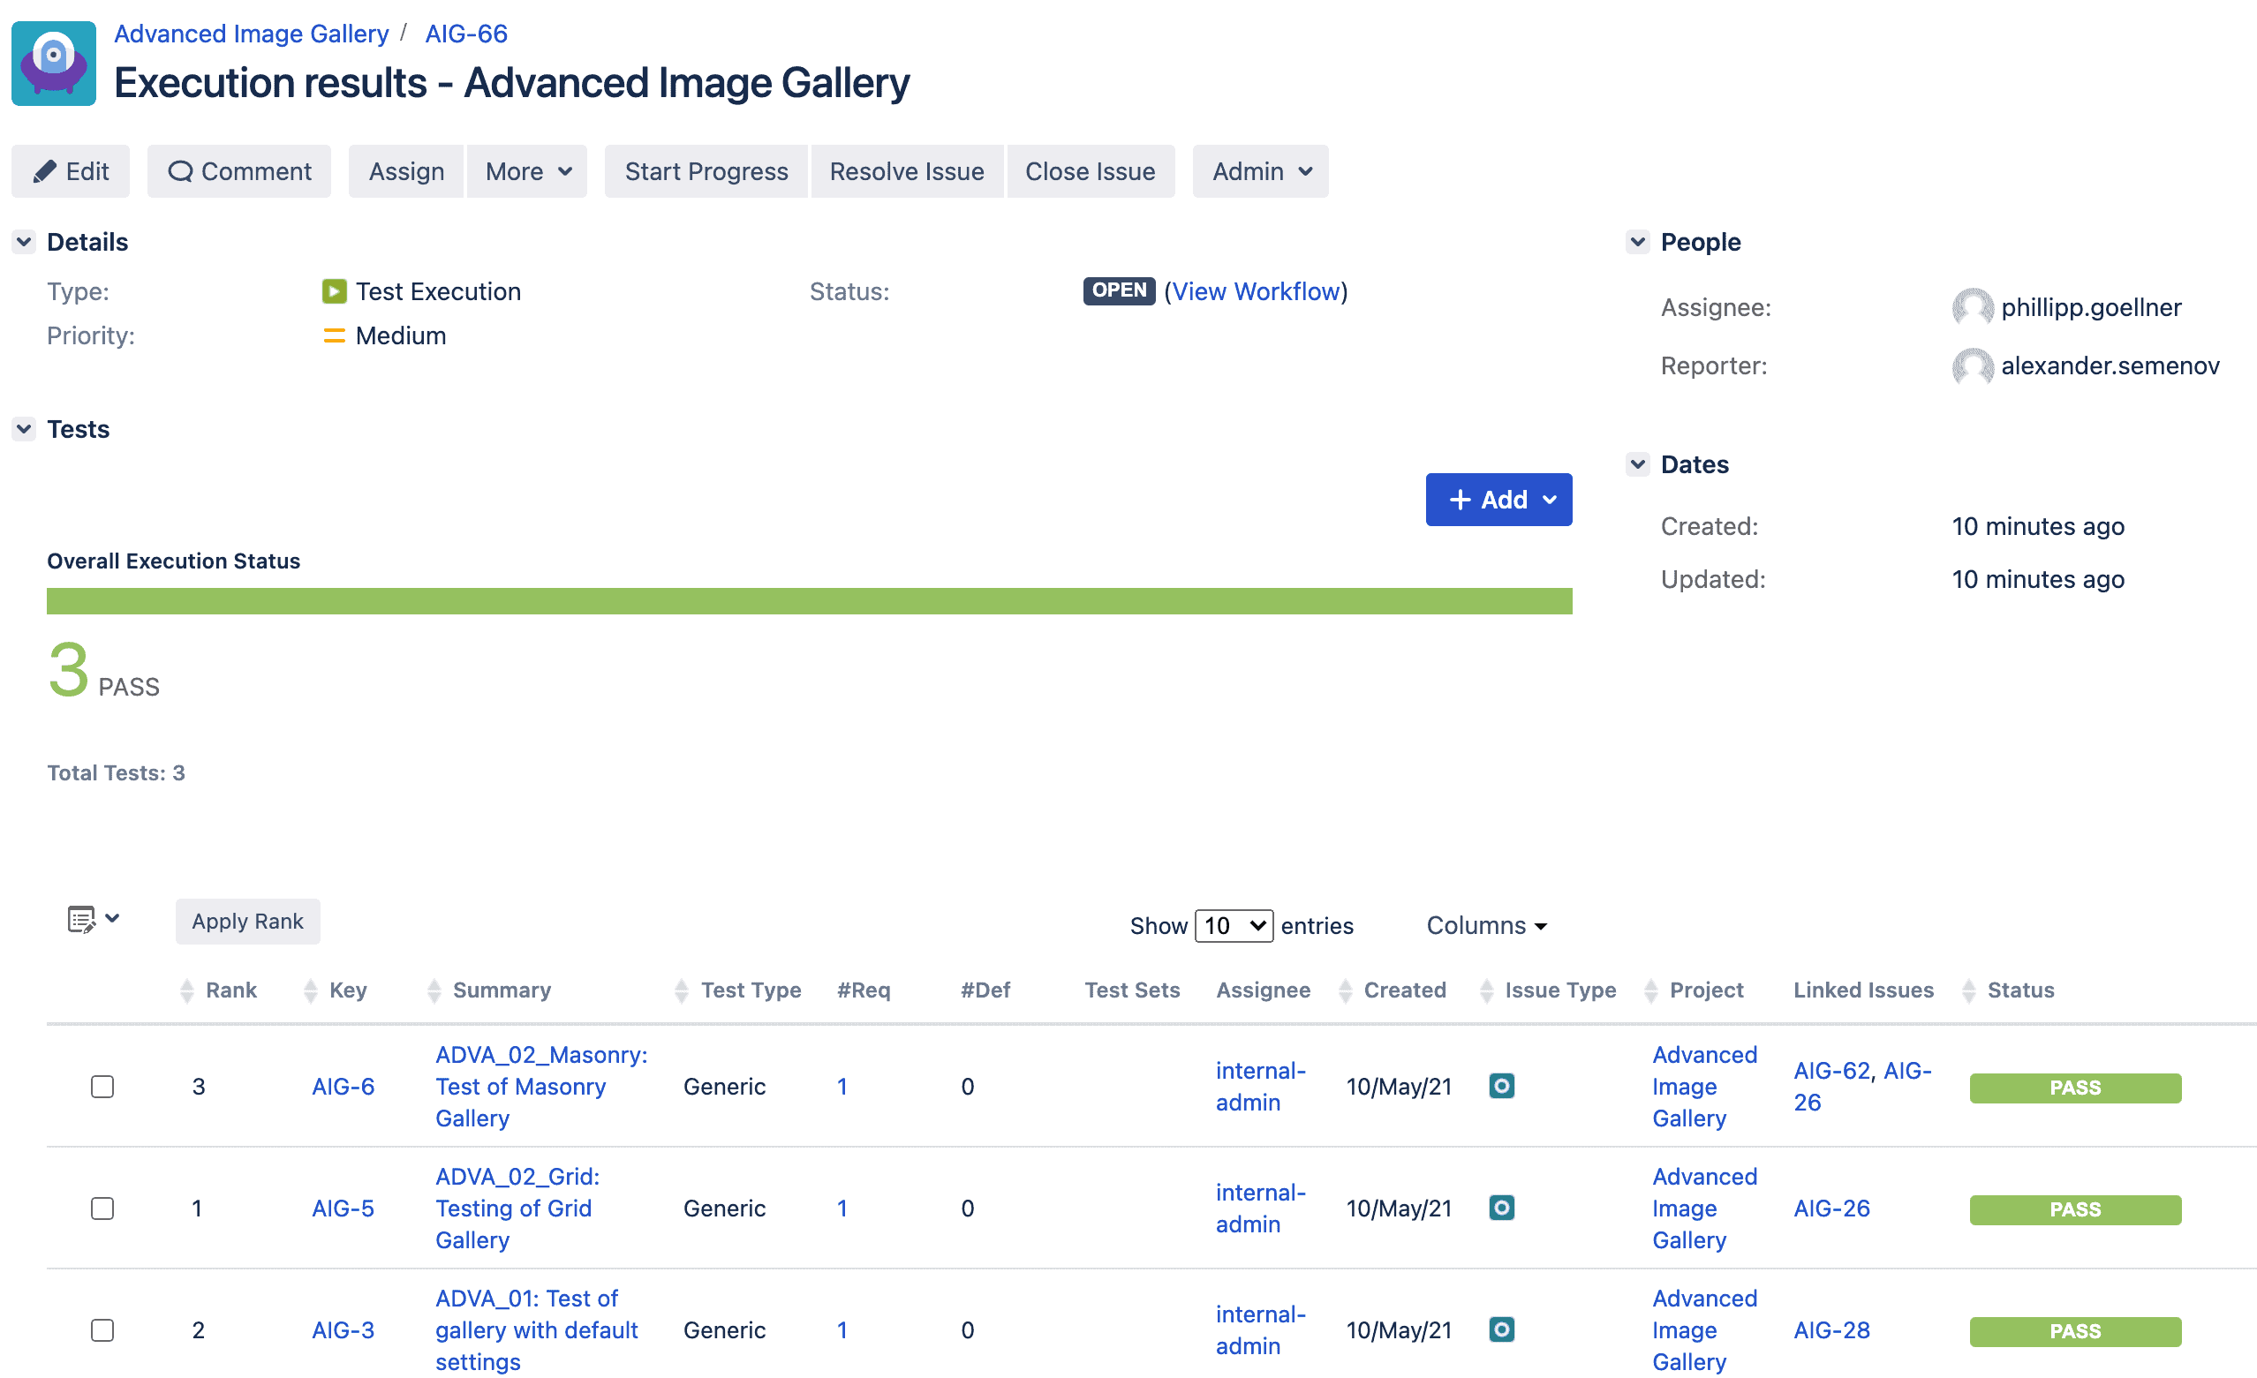Open the More actions menu
This screenshot has height=1378, width=2257.
pos(528,171)
